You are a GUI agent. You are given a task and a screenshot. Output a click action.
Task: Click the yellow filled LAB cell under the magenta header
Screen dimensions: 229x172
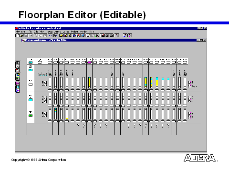click(x=89, y=82)
